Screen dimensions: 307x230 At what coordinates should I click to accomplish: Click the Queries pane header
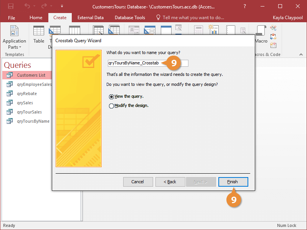tap(17, 65)
